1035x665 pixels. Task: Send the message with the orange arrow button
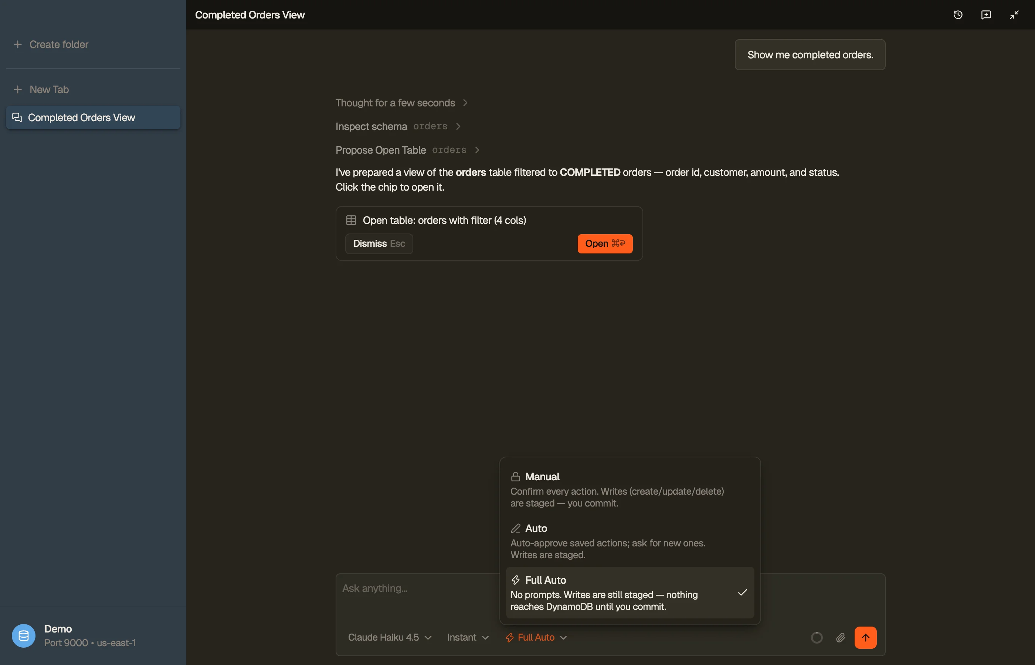(865, 637)
